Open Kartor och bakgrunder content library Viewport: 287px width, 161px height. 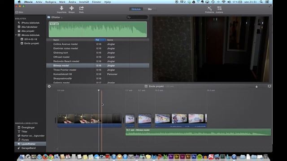coord(33,136)
